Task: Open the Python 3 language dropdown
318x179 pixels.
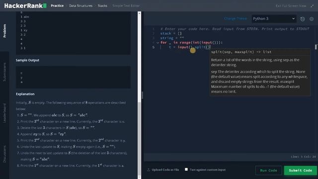Action: (274, 19)
